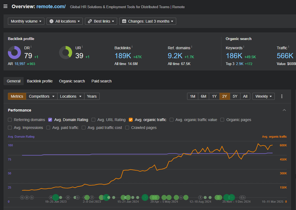This screenshot has width=296, height=210.
Task: Click the UR info icon
Action: (x=83, y=47)
